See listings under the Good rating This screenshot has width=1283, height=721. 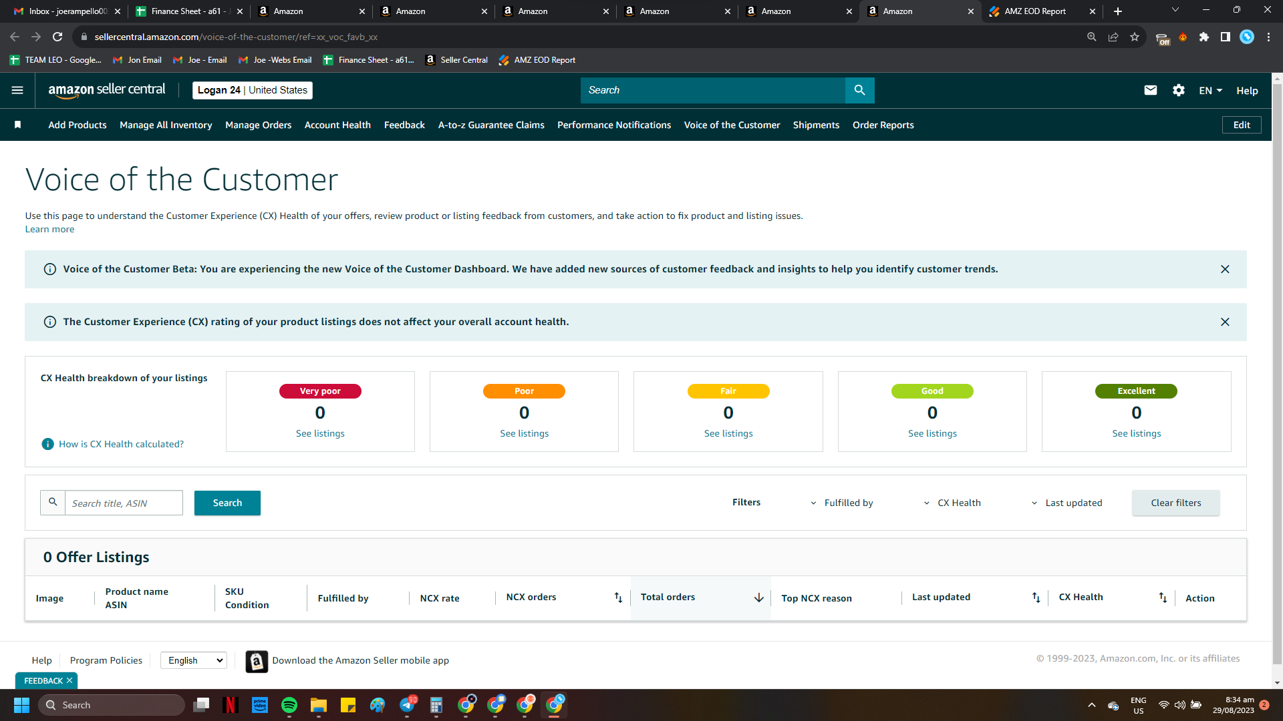[x=932, y=433]
